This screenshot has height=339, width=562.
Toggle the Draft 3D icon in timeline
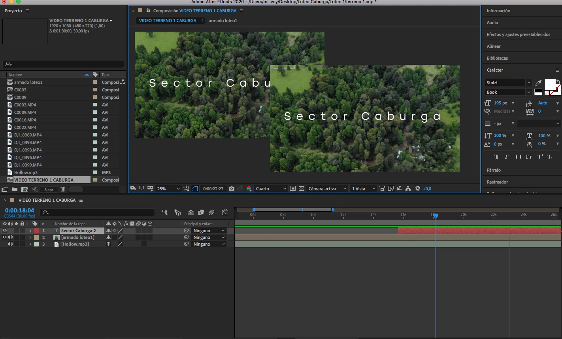click(x=177, y=212)
